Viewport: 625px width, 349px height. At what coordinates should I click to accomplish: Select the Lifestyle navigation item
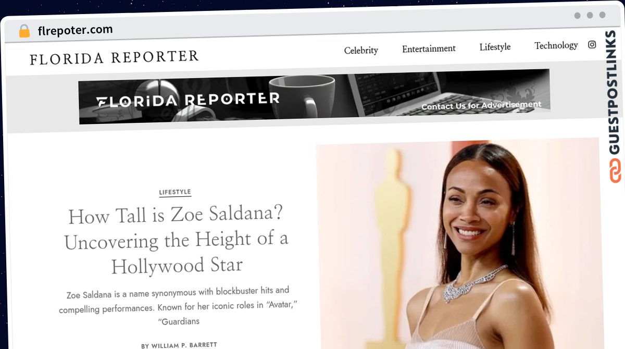click(495, 47)
